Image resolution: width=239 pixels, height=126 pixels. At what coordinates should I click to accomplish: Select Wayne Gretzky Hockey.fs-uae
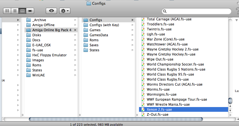183,54
